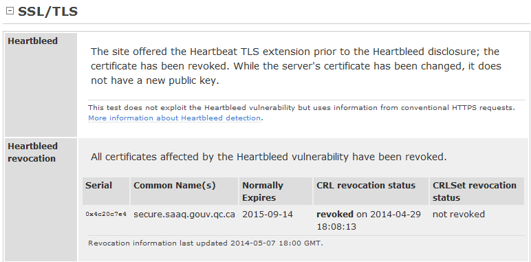531x262 pixels.
Task: Click the bold revoked status text
Action: coord(334,215)
